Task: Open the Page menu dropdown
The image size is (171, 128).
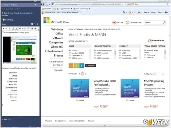Action: click(146, 13)
